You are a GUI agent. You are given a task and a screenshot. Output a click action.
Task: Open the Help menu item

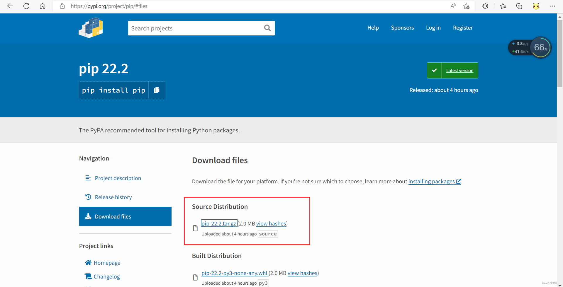click(373, 28)
